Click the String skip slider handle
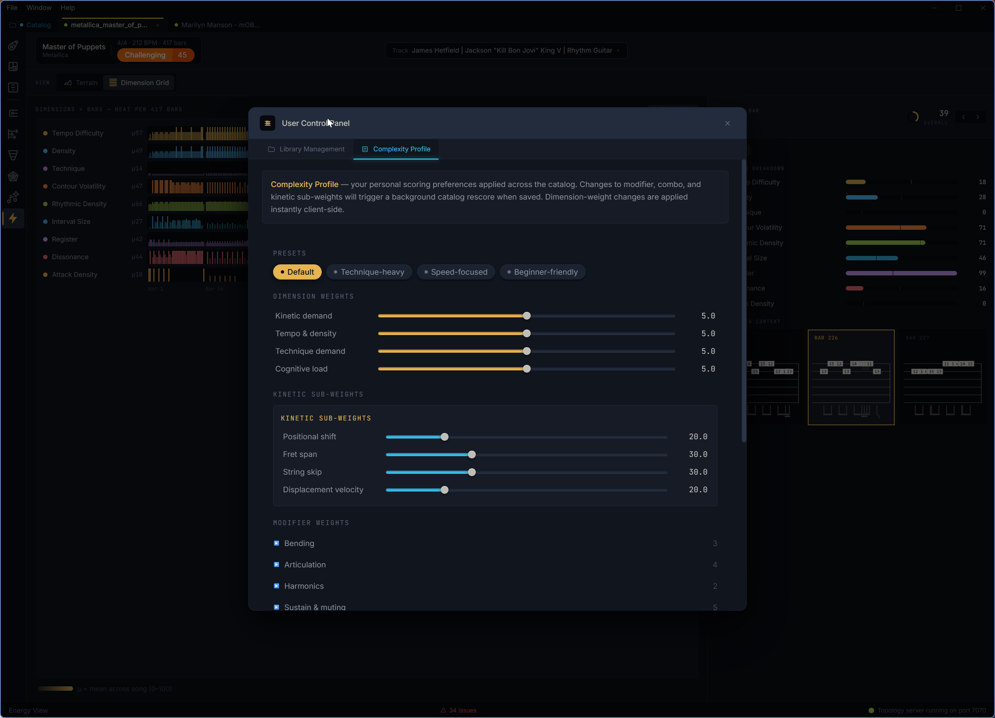Screen dimensions: 995x718 coord(472,472)
